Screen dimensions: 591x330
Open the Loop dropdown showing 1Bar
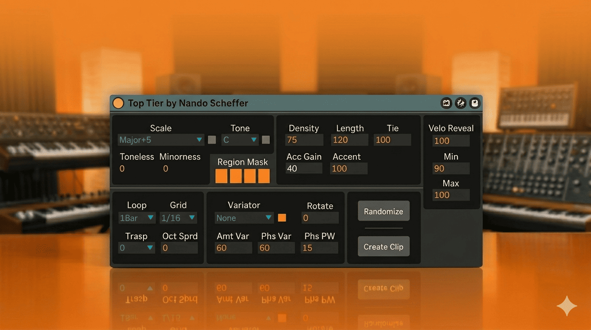point(137,218)
